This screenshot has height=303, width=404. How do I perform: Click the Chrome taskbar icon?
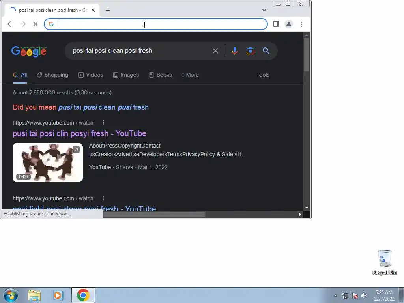[x=83, y=295]
